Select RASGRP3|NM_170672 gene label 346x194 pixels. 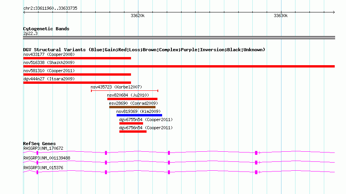43,149
